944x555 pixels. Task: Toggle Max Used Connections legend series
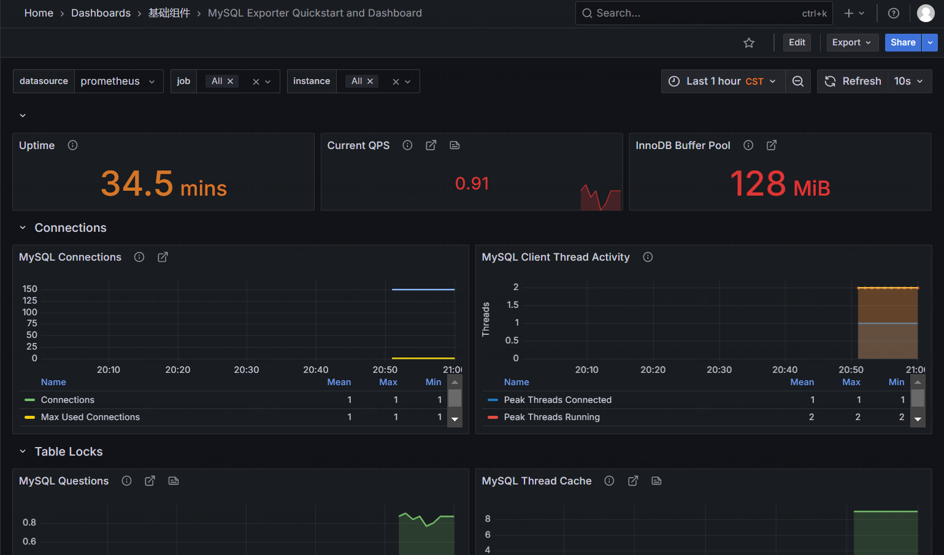point(90,417)
